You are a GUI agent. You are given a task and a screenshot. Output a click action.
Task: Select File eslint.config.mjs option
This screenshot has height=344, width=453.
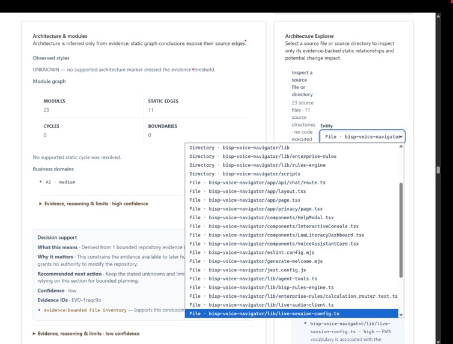[291, 252]
